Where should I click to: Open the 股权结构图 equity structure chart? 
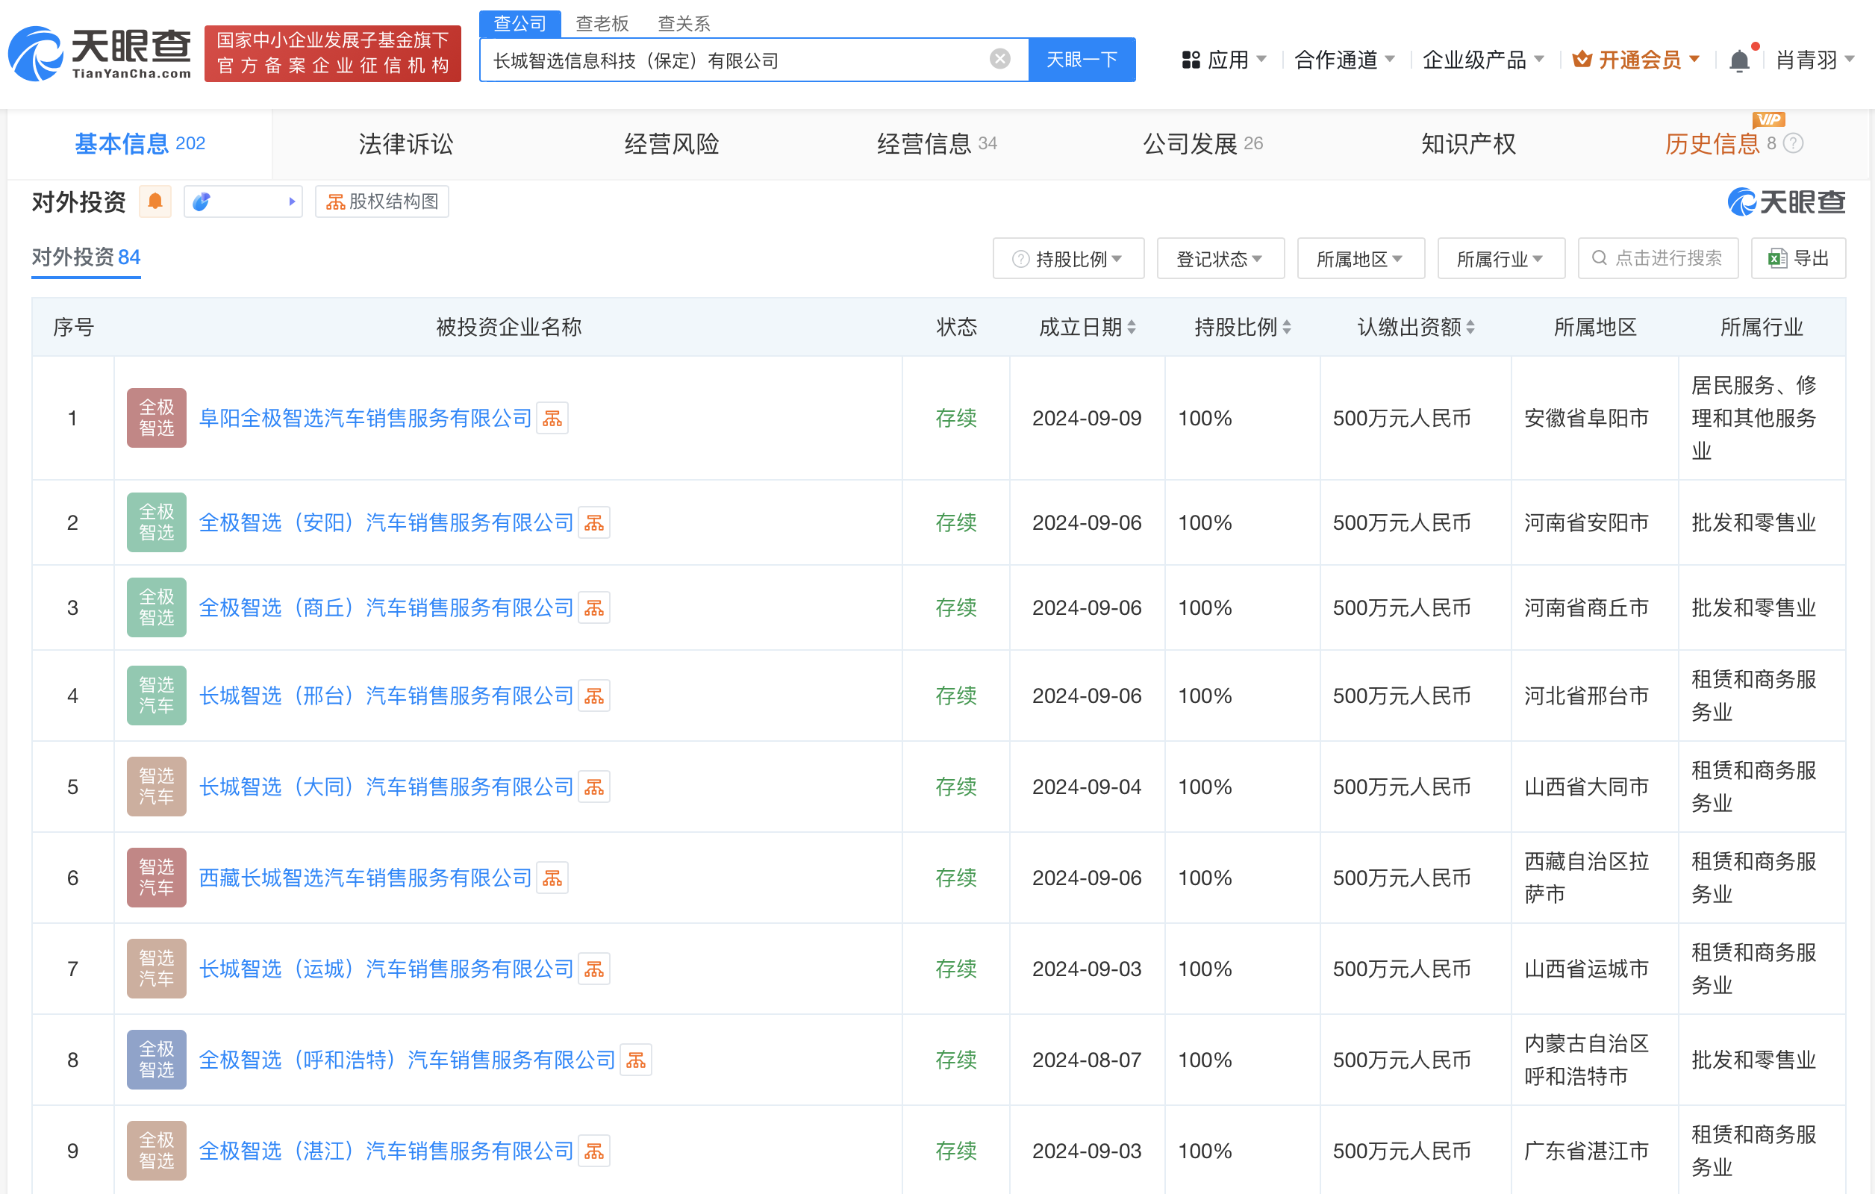[381, 201]
